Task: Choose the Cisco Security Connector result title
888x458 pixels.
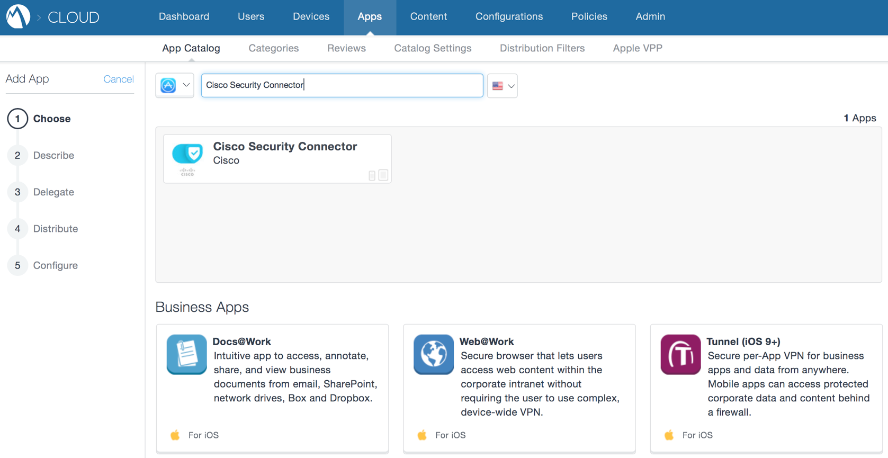Action: [285, 147]
